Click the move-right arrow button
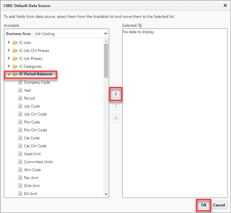Viewport: 231px width, 213px height. (x=115, y=94)
